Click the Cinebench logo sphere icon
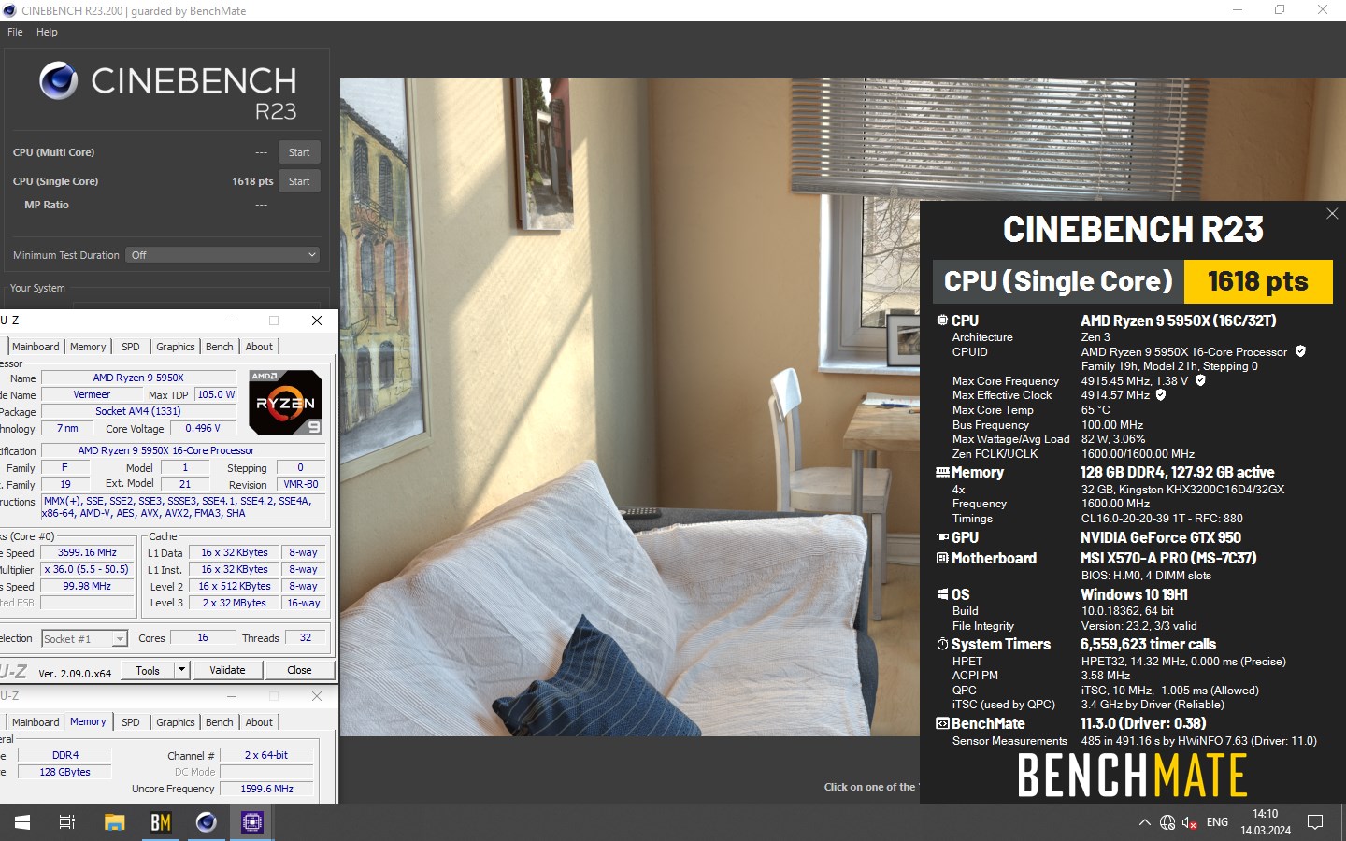 59,81
